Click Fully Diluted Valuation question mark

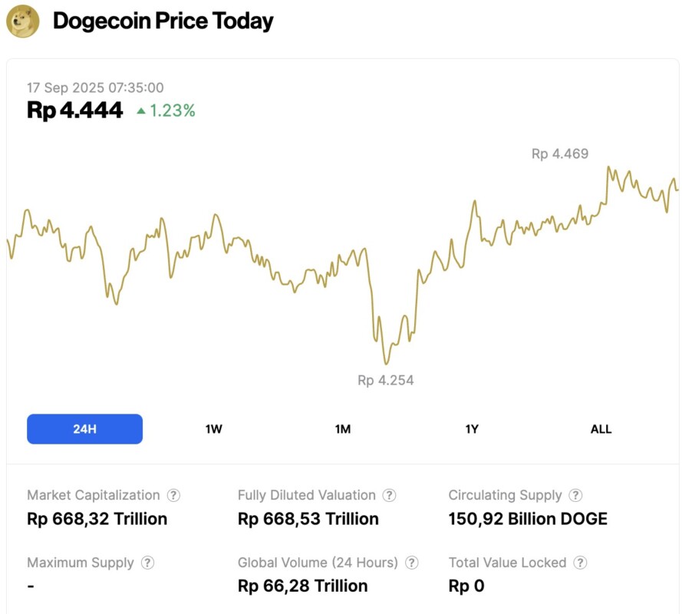tap(389, 495)
